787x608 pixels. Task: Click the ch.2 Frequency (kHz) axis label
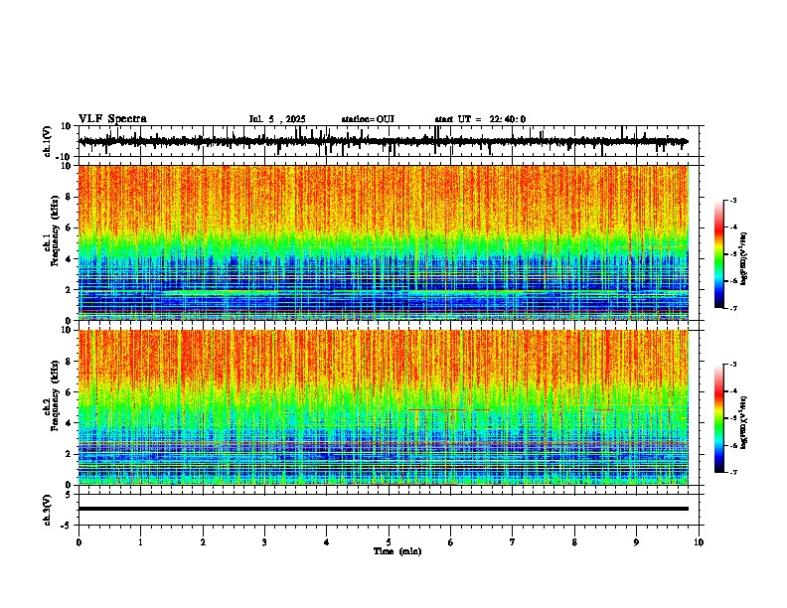point(52,395)
